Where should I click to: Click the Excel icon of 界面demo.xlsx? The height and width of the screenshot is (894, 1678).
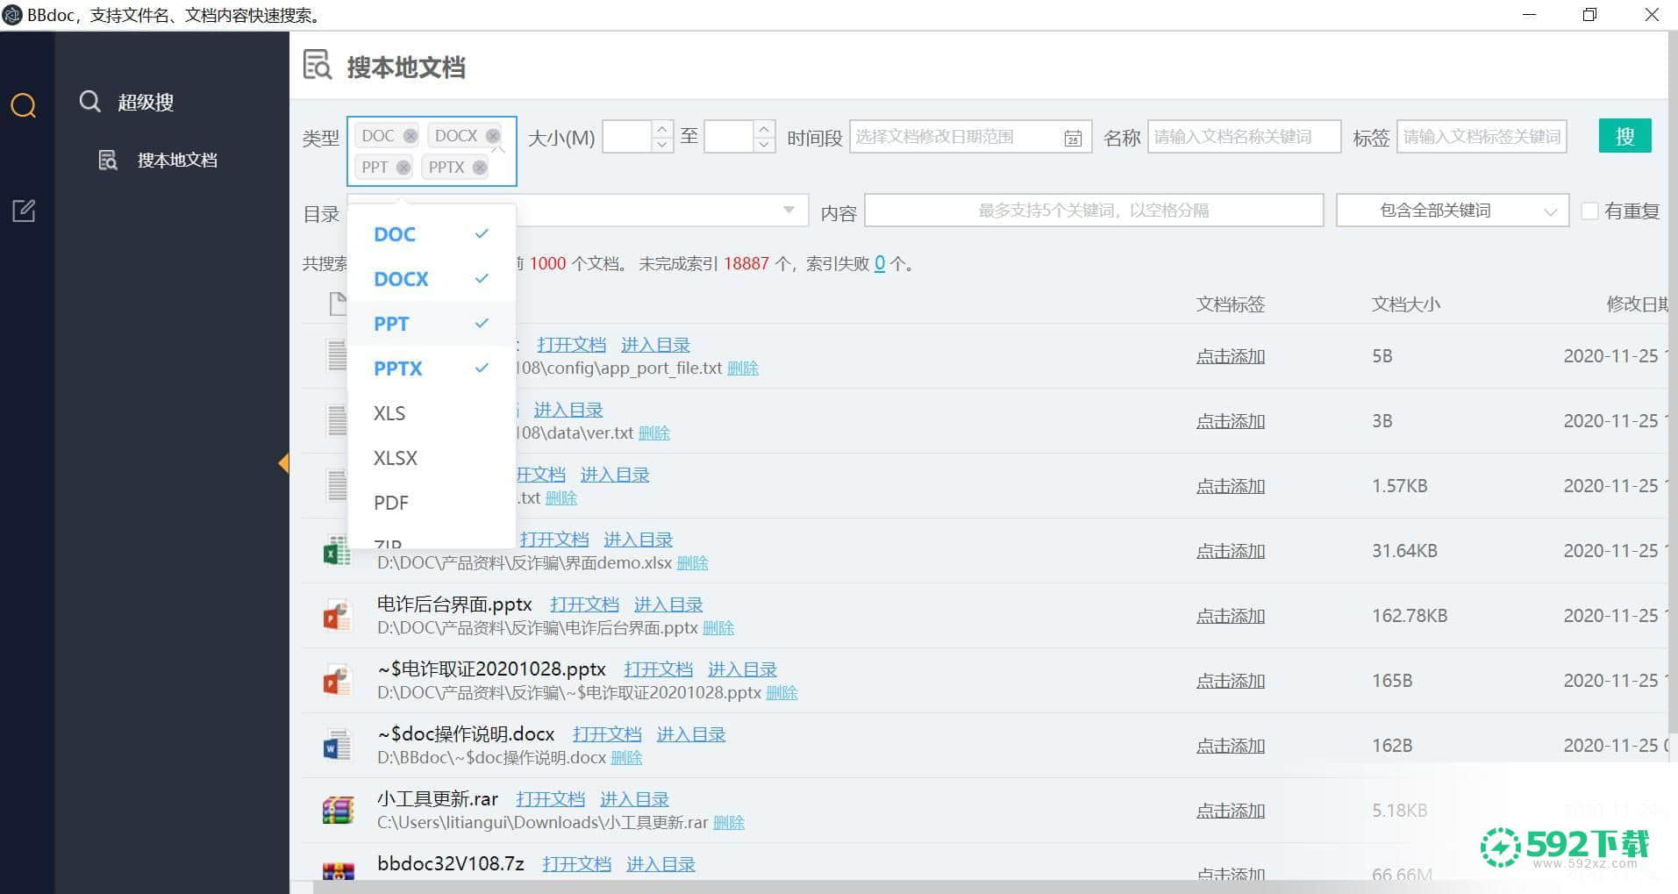338,551
